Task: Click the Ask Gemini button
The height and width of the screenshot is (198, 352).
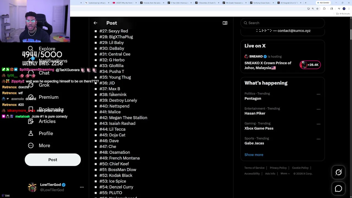Action: 323,3
